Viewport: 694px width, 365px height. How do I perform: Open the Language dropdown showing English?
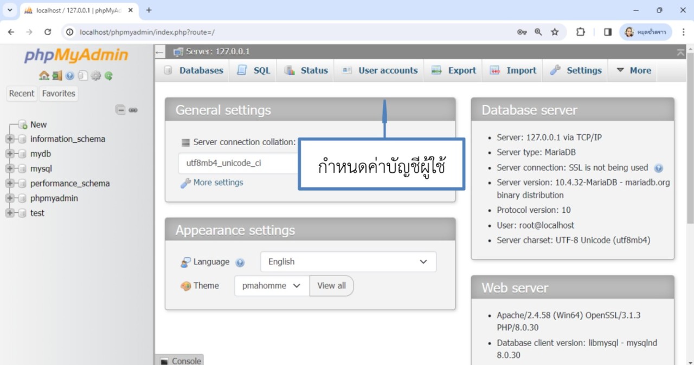pyautogui.click(x=348, y=262)
